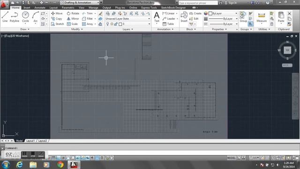Select the Circle tool
Viewport: 300px width, 169px height.
(x=25, y=17)
